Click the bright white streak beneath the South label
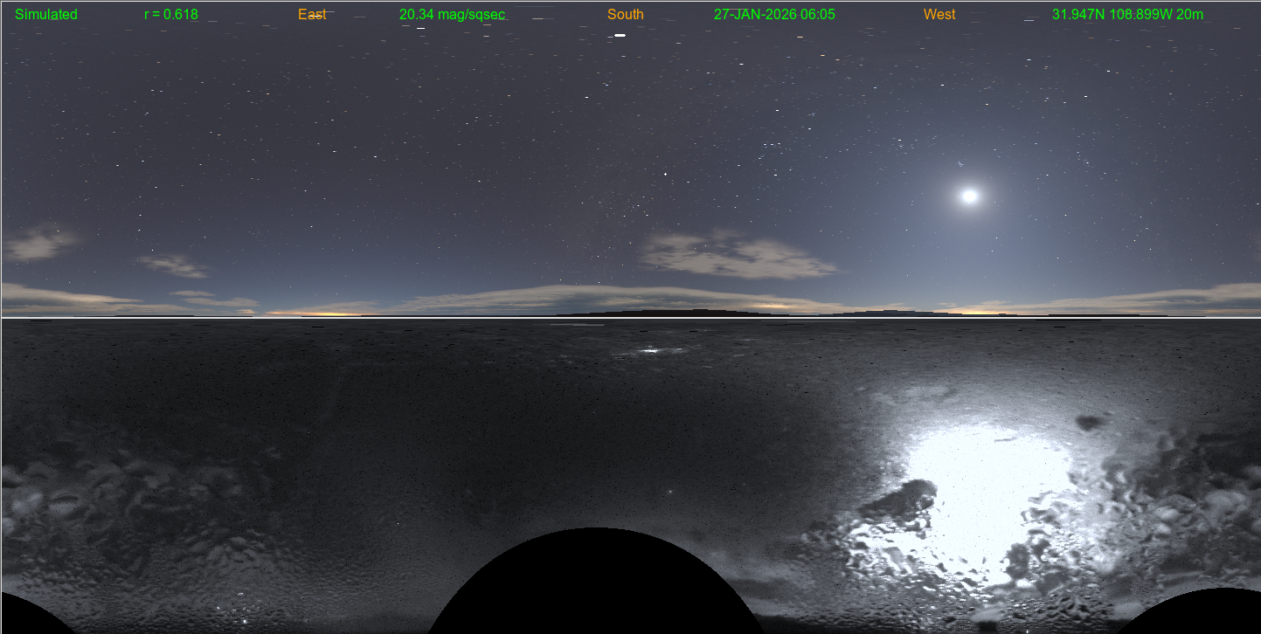 click(620, 35)
